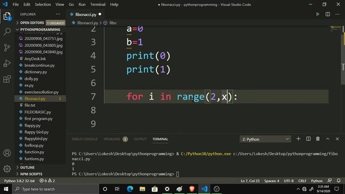Open Microsoft Store from taskbar
345x194 pixels.
click(x=155, y=189)
